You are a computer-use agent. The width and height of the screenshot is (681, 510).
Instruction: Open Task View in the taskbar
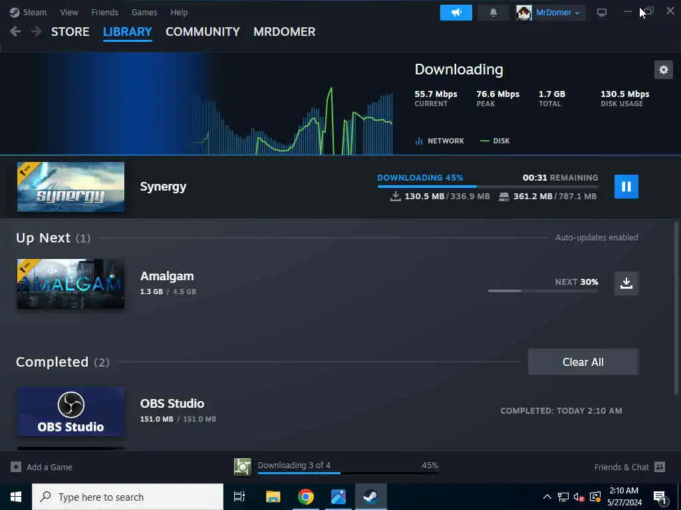pos(239,497)
